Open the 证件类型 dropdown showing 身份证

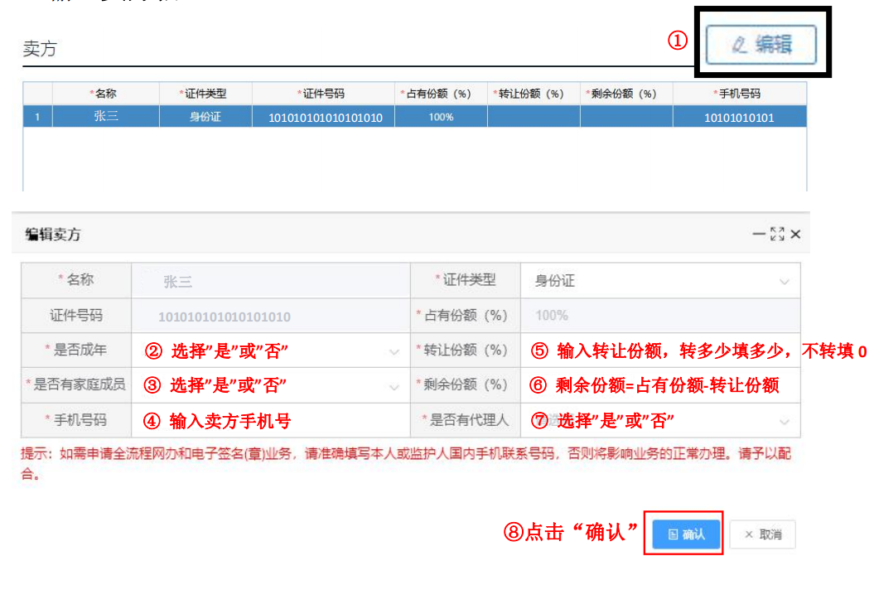point(659,281)
